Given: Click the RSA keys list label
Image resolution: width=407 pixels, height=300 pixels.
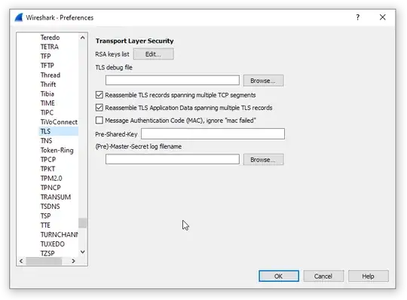Looking at the screenshot, I should pos(112,54).
